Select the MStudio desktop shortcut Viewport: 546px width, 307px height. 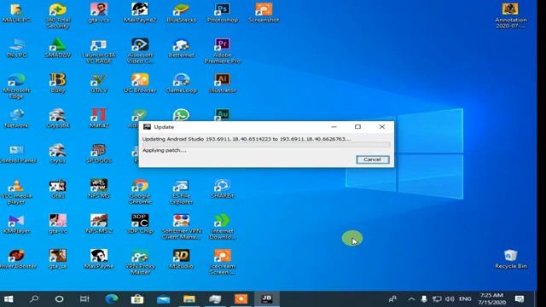click(181, 259)
